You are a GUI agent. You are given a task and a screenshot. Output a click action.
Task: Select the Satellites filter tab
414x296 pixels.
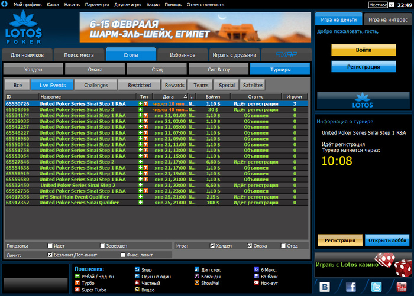pyautogui.click(x=253, y=85)
